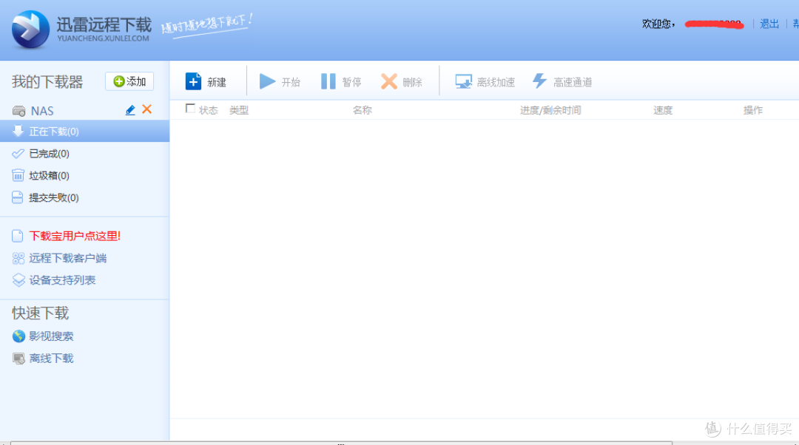Open the 远程下载客户端 link
The height and width of the screenshot is (445, 799).
[67, 258]
